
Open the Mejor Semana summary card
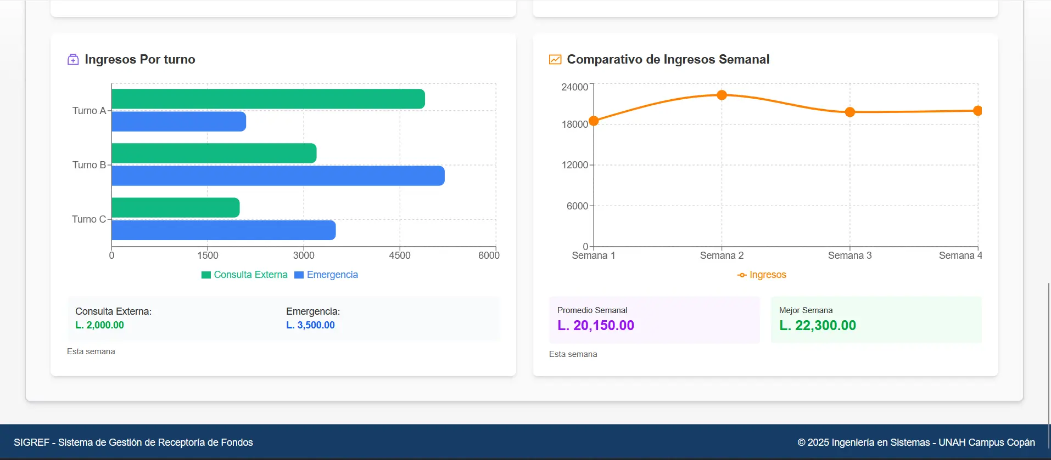coord(876,320)
